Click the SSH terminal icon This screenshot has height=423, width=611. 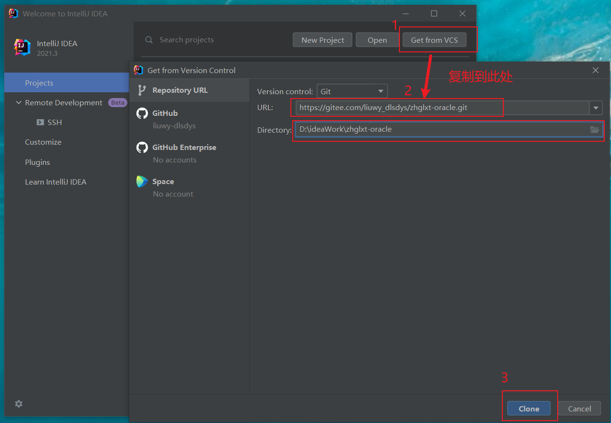click(x=40, y=123)
